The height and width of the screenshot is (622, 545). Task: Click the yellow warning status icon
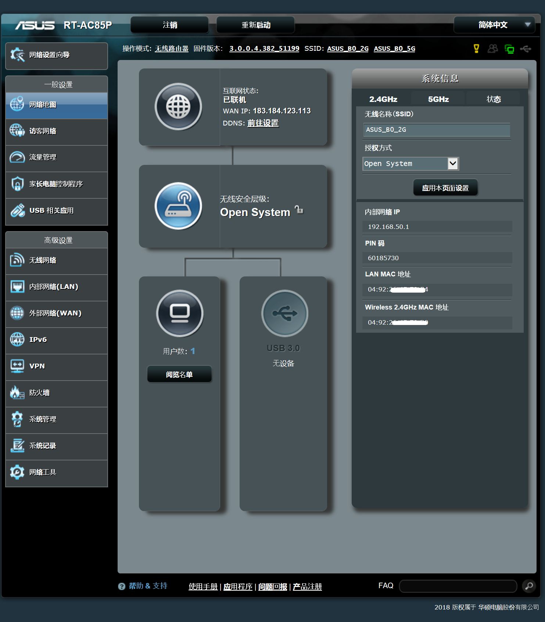(476, 49)
